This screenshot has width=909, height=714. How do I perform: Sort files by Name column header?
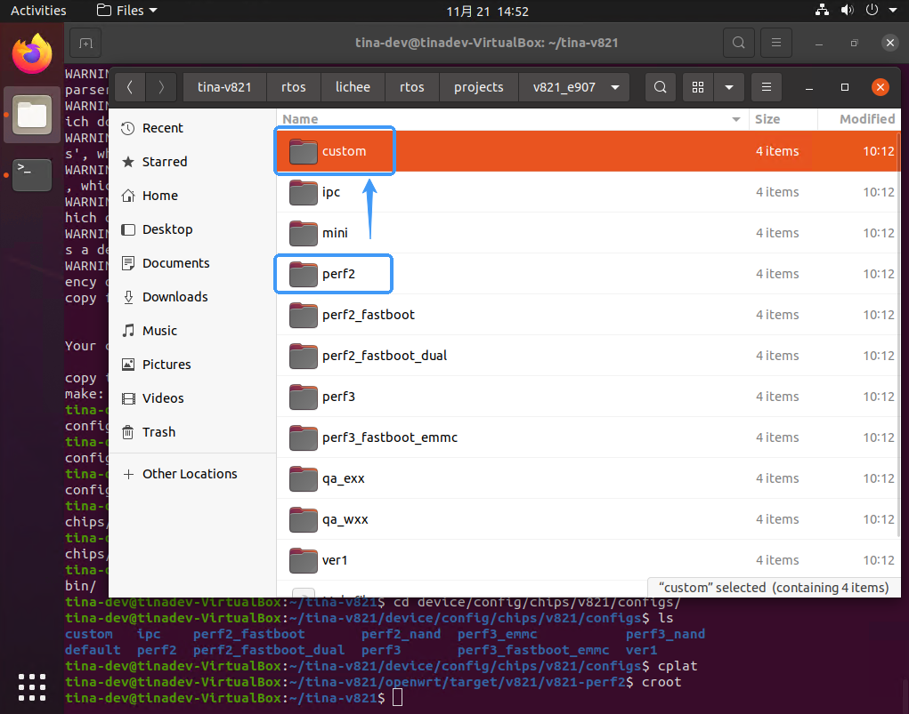pyautogui.click(x=507, y=119)
